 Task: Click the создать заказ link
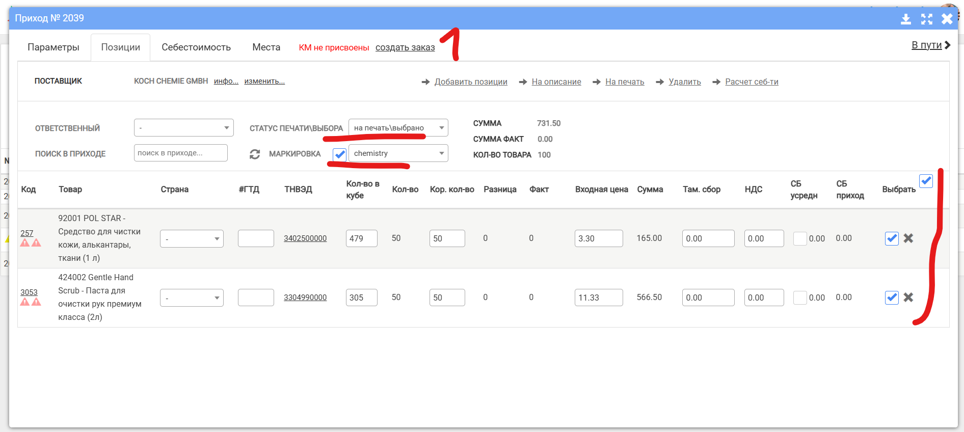pyautogui.click(x=405, y=47)
